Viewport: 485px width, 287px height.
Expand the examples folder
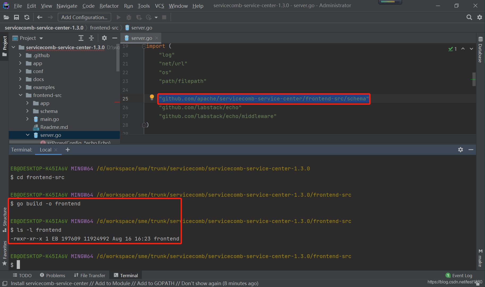[x=20, y=87]
